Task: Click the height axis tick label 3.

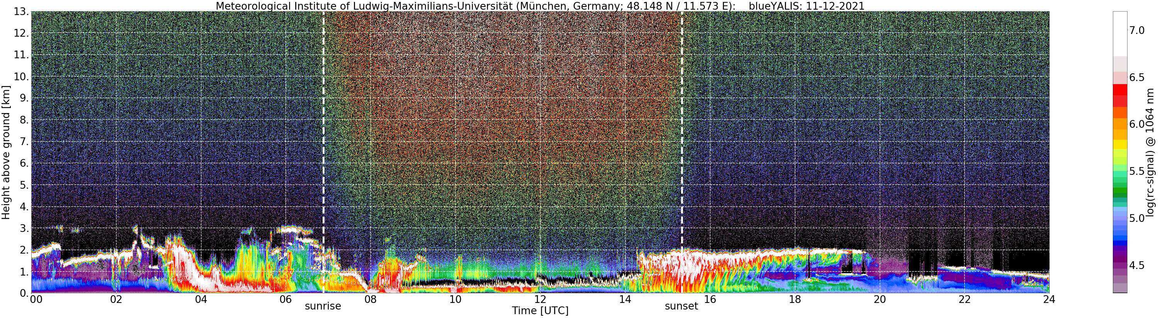Action: 24,228
